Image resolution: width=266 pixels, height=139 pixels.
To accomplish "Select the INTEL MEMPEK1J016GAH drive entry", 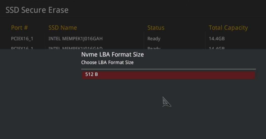I will pos(75,39).
